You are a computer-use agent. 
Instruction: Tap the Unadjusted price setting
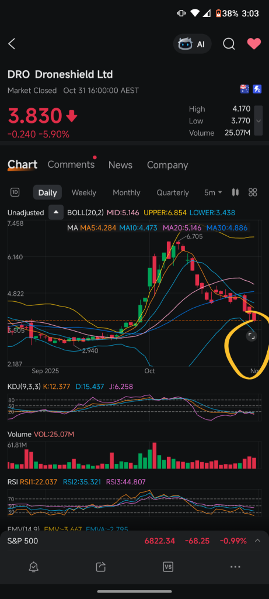pyautogui.click(x=26, y=213)
